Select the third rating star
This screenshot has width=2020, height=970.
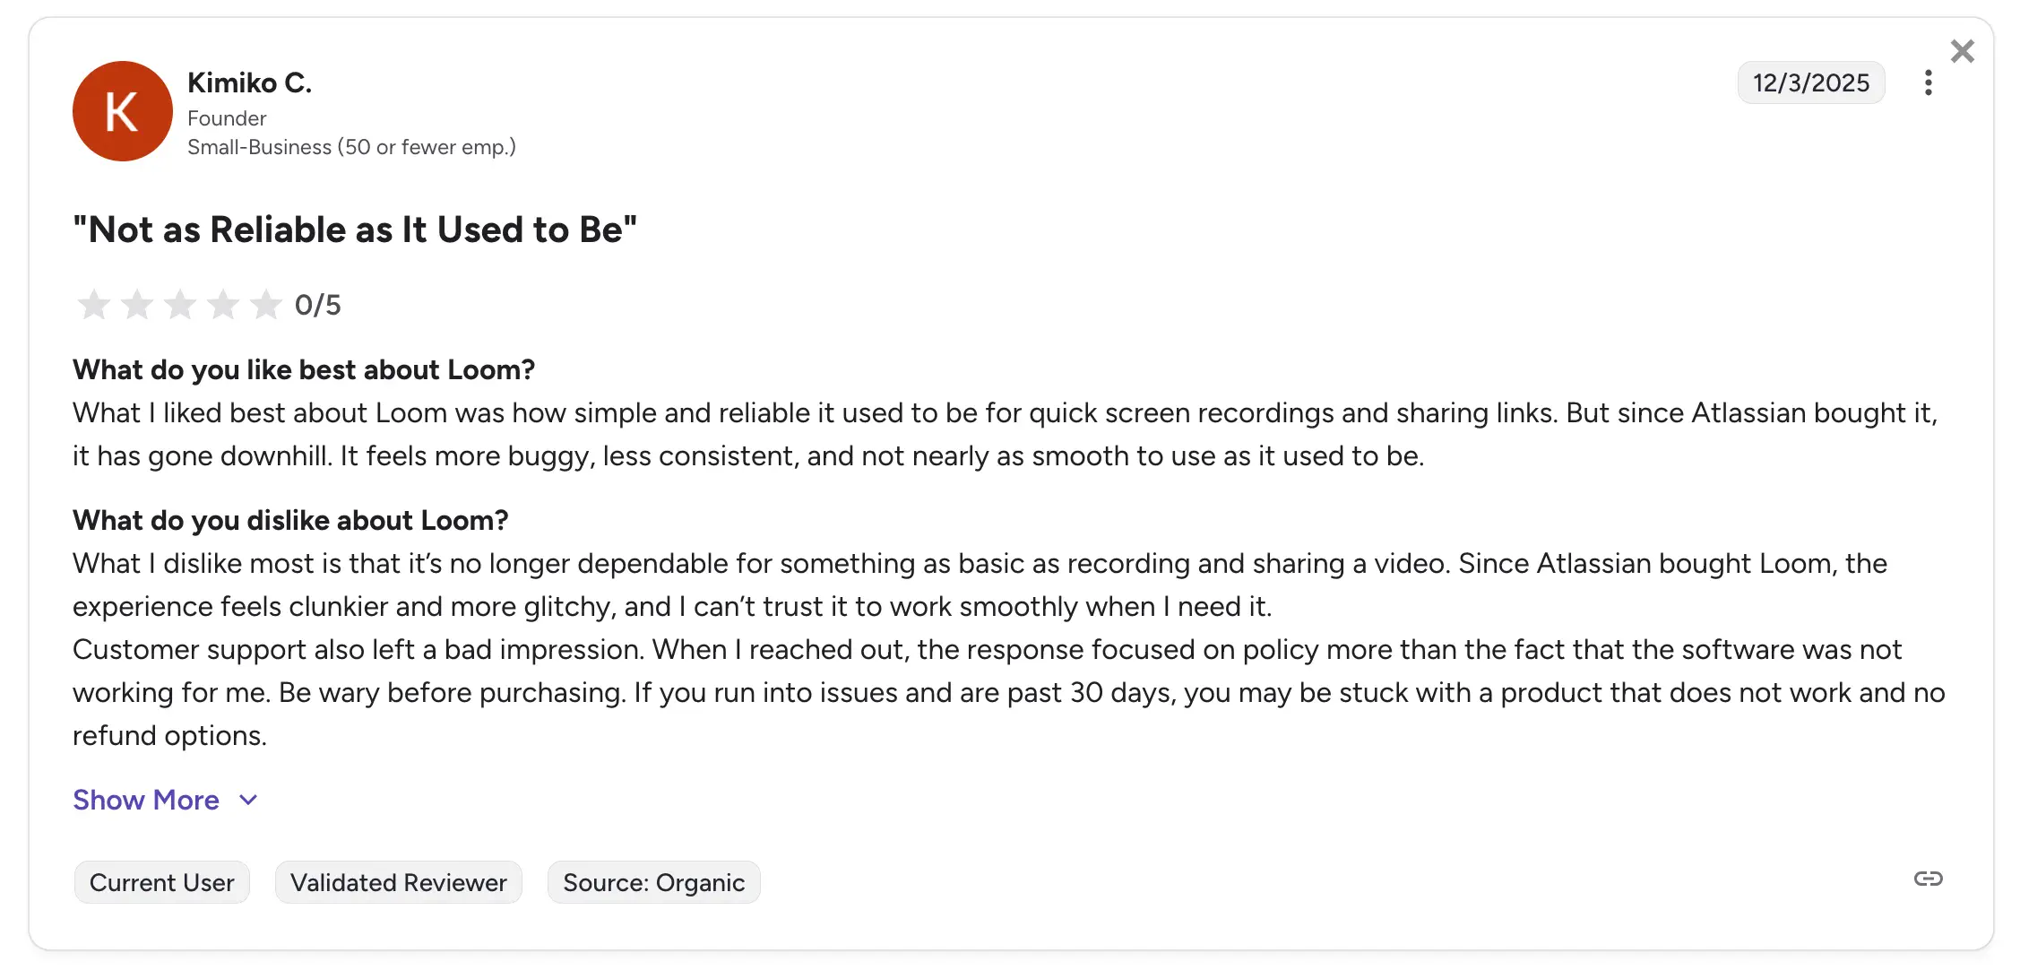pos(179,305)
